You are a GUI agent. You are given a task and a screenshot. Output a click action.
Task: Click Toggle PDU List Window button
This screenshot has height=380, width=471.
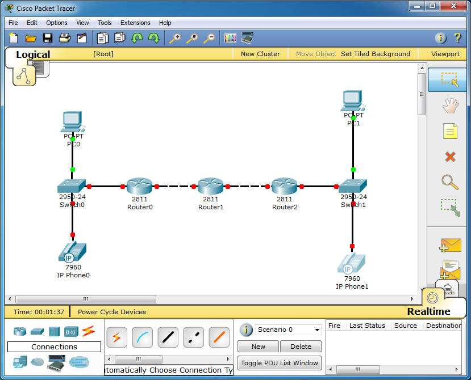point(280,363)
